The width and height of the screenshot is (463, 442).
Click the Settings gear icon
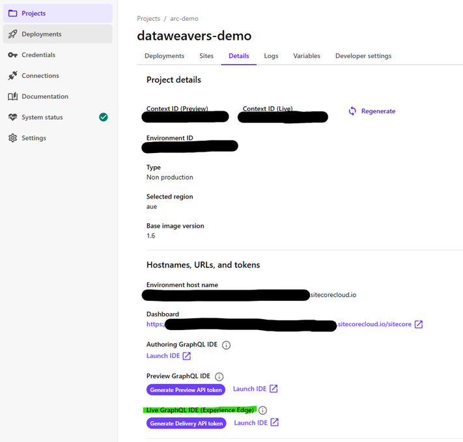click(12, 138)
